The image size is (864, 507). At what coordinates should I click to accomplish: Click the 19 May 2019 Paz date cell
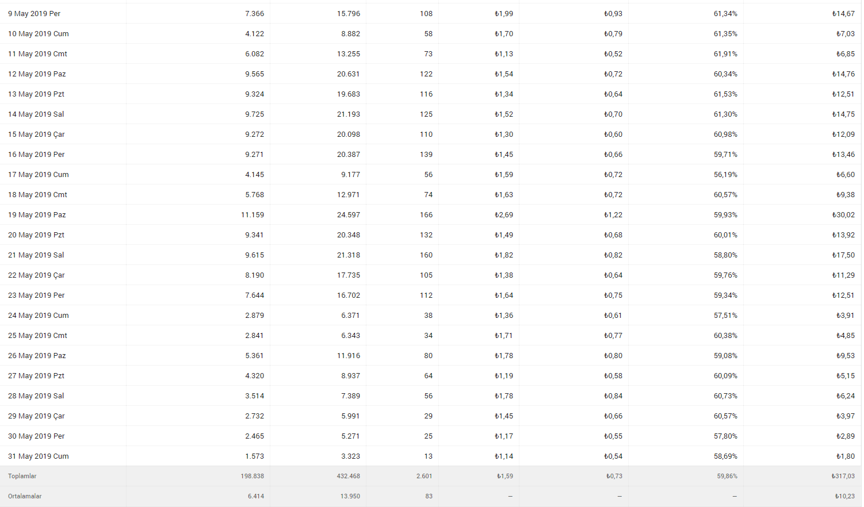pyautogui.click(x=37, y=215)
